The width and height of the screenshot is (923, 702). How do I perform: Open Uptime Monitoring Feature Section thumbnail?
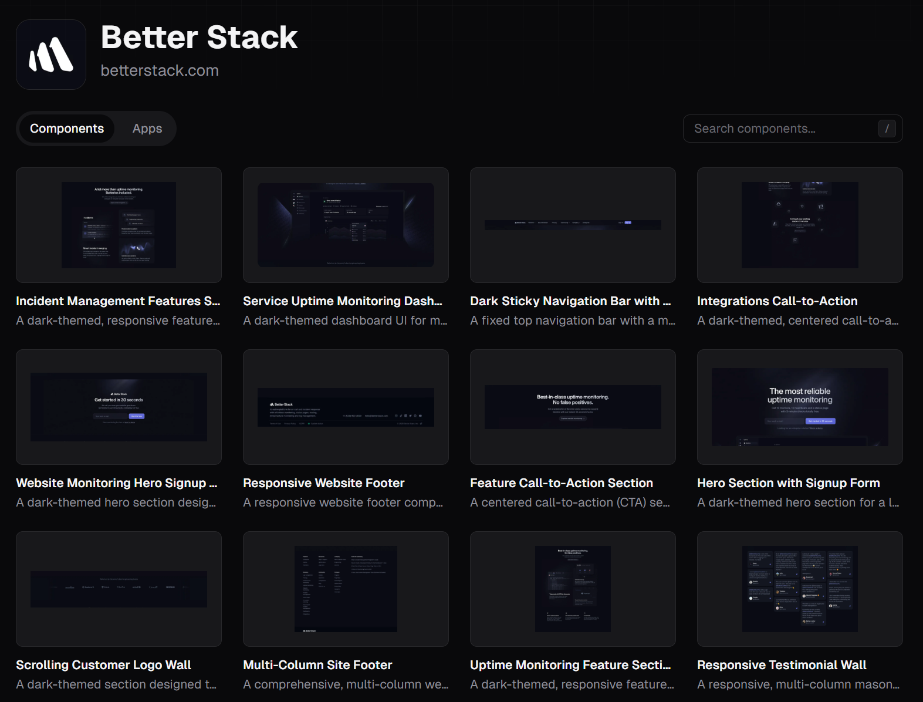click(573, 589)
